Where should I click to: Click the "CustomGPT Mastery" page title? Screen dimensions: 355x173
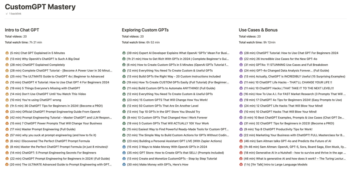click(x=40, y=7)
